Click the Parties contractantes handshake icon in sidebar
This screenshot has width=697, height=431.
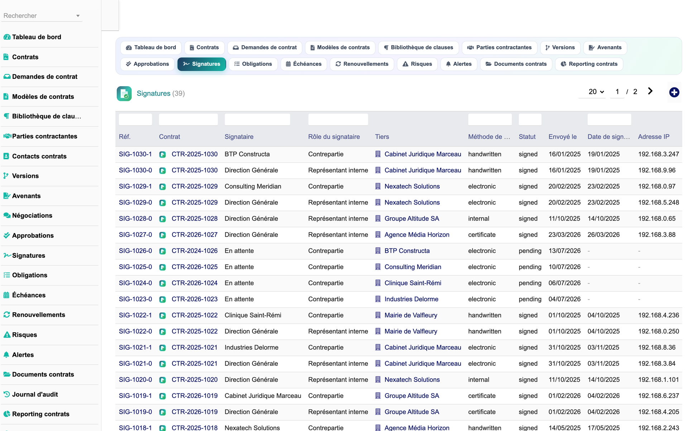7,136
